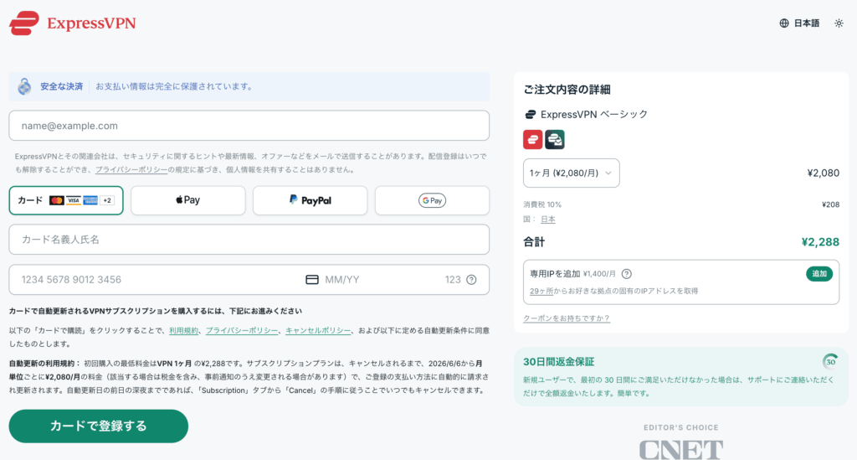857x460 pixels.
Task: Click the email address input field
Action: click(x=249, y=125)
